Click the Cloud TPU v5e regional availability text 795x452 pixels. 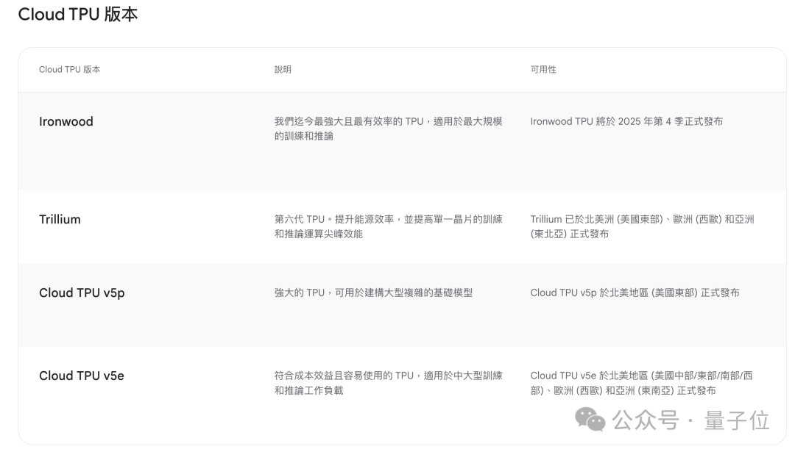point(641,383)
